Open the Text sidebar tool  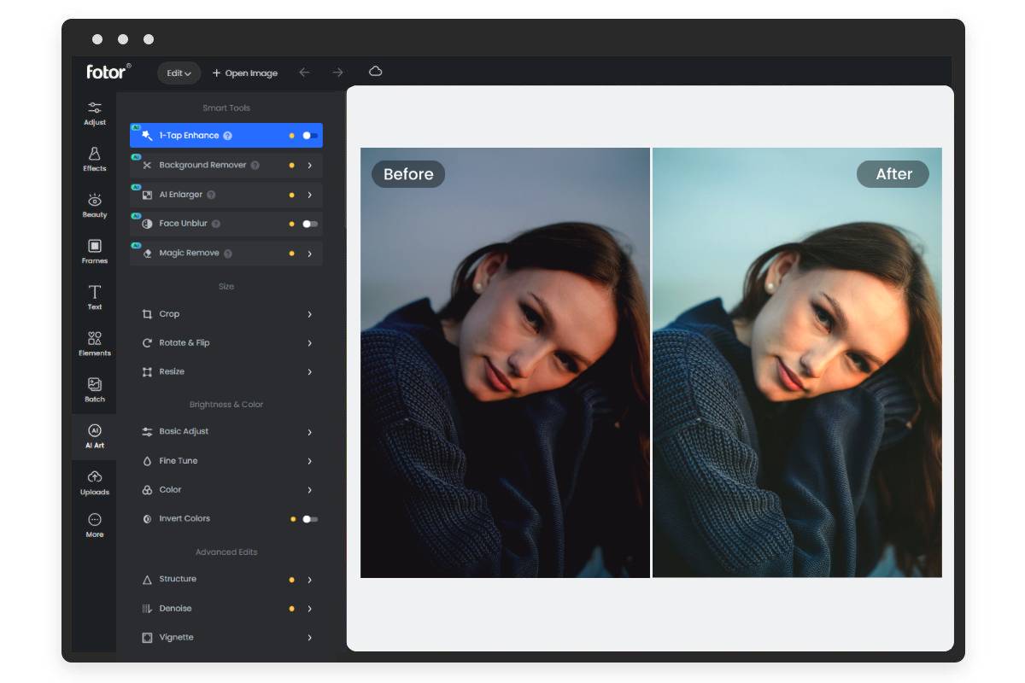95,298
